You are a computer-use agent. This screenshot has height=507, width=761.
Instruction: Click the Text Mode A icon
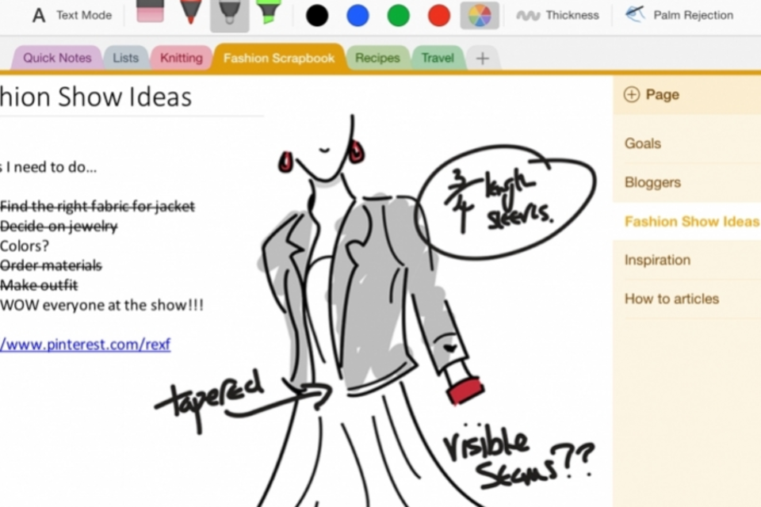(x=38, y=15)
